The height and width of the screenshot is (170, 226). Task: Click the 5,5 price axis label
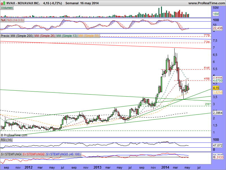tap(215, 69)
